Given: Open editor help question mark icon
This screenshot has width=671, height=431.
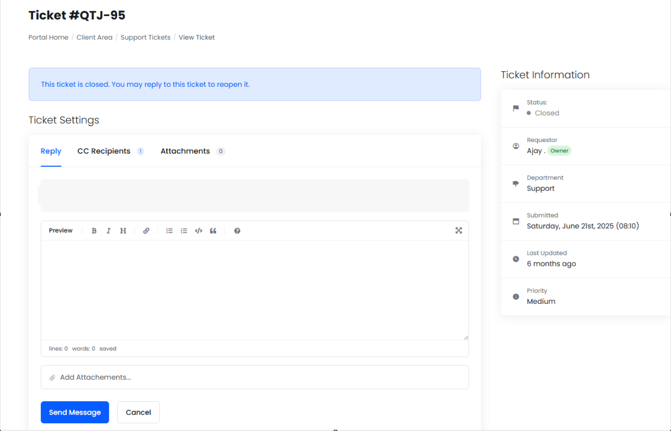Looking at the screenshot, I should tap(237, 231).
